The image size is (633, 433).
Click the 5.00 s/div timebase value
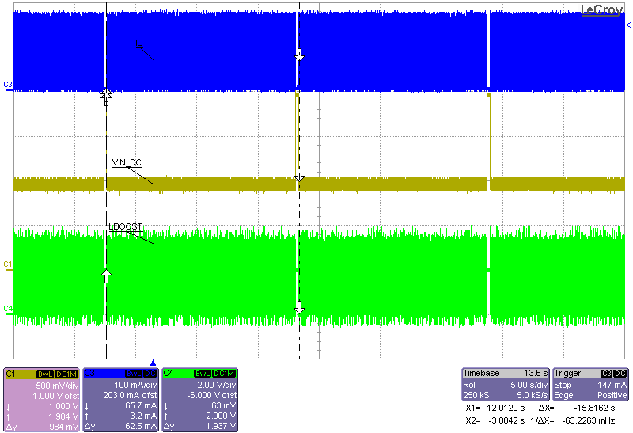[529, 385]
